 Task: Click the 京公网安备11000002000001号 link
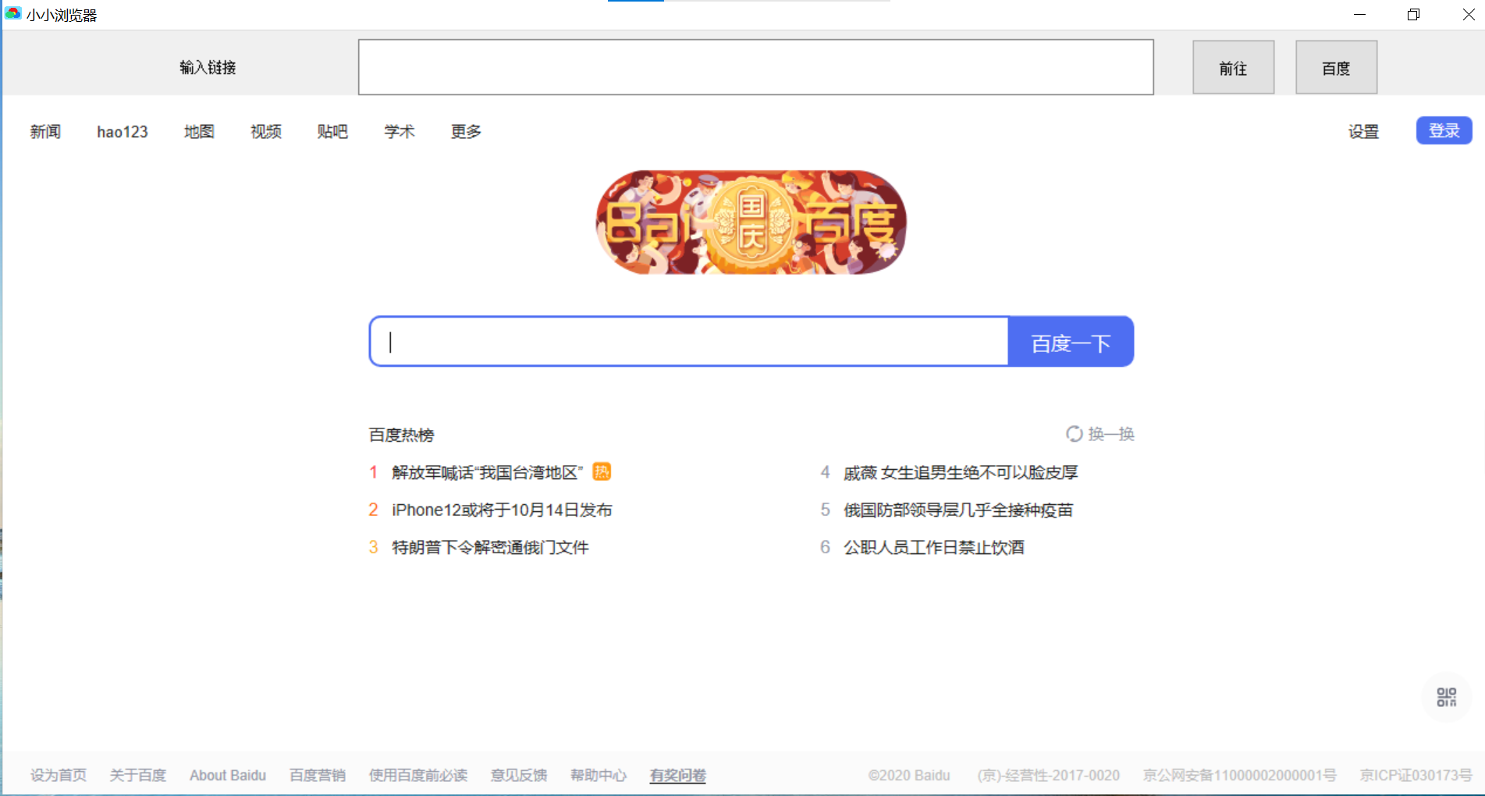[1240, 775]
